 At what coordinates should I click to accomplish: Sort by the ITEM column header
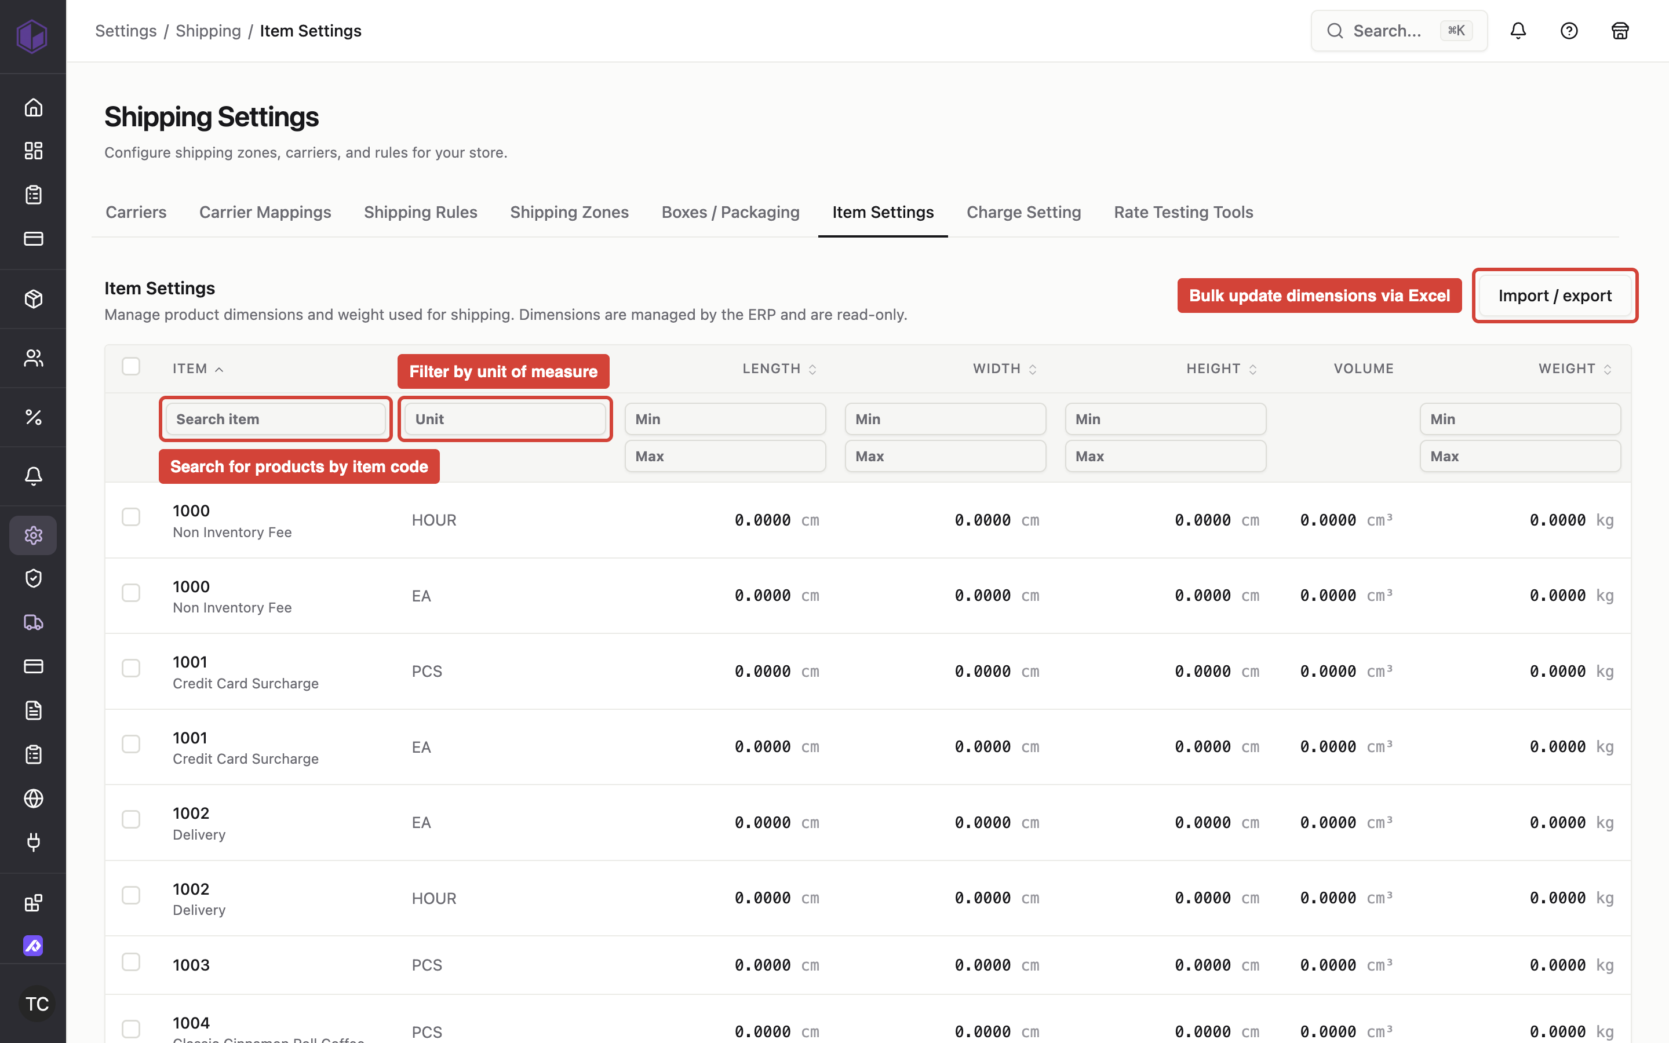(x=198, y=369)
